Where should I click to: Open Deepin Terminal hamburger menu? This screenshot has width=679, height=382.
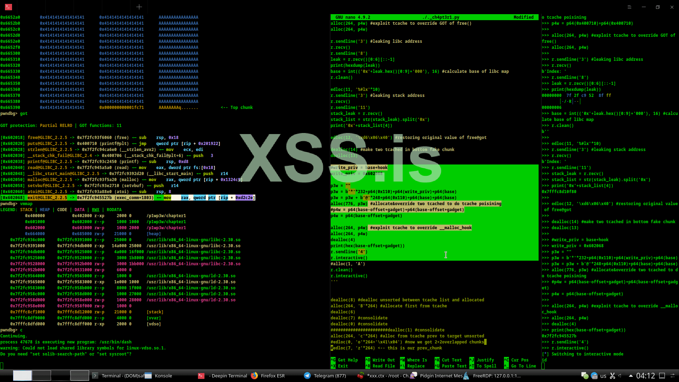pos(629,7)
